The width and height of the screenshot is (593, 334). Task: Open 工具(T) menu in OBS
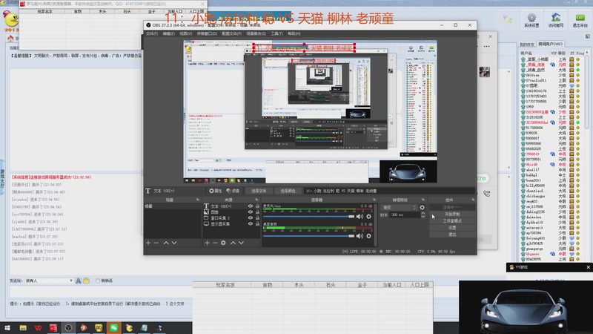point(276,33)
